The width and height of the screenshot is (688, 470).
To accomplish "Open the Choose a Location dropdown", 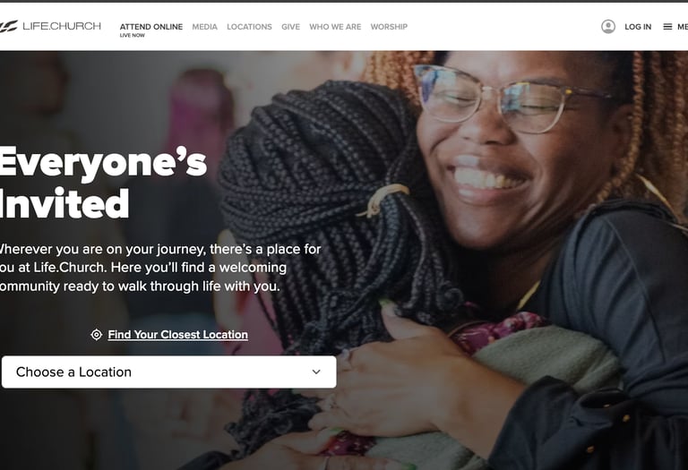I will pyautogui.click(x=169, y=372).
